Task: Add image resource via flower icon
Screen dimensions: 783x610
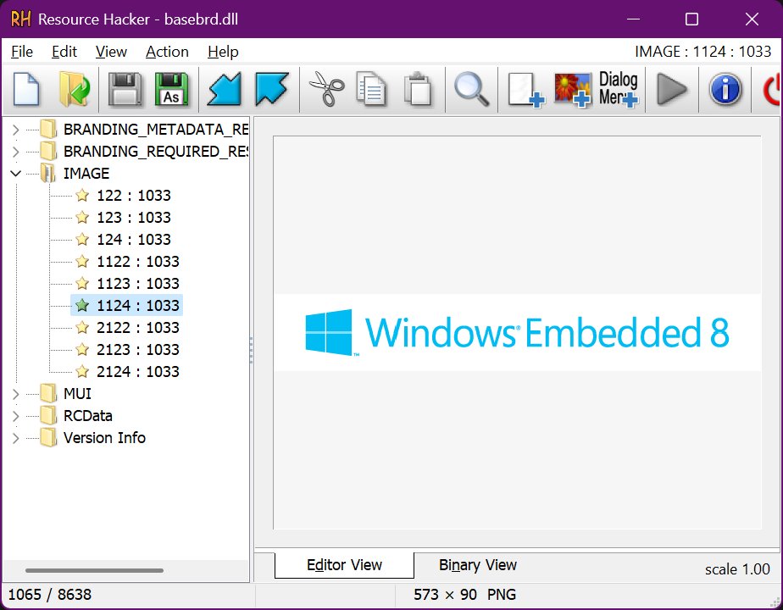Action: point(572,90)
